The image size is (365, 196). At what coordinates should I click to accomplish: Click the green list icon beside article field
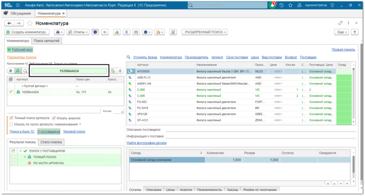pos(113,71)
